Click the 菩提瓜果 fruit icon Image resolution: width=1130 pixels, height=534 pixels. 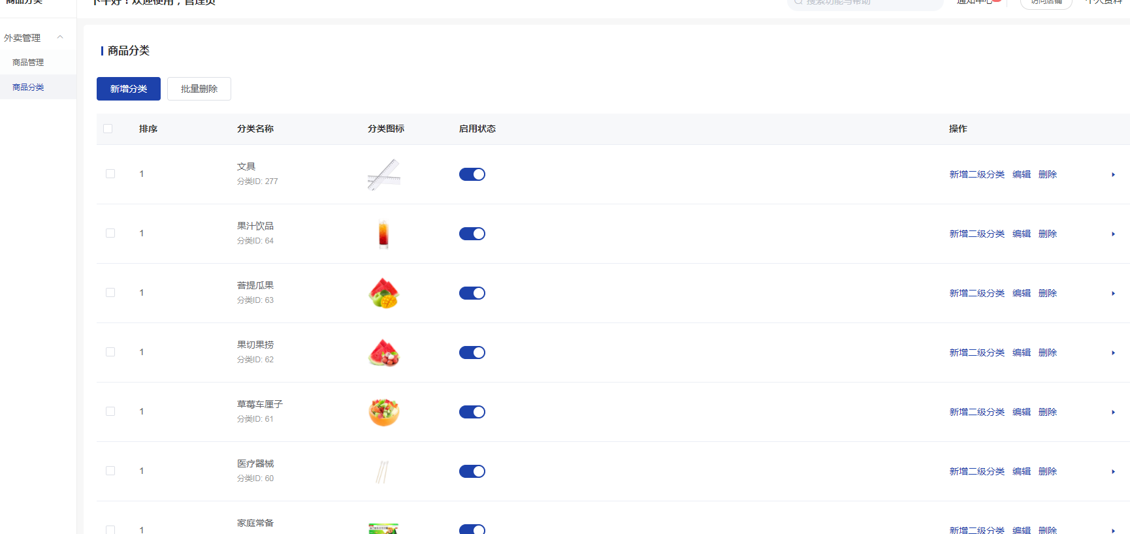(x=383, y=293)
